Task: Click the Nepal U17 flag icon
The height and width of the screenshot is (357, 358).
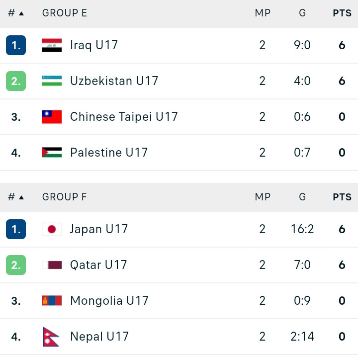Action: pyautogui.click(x=51, y=337)
